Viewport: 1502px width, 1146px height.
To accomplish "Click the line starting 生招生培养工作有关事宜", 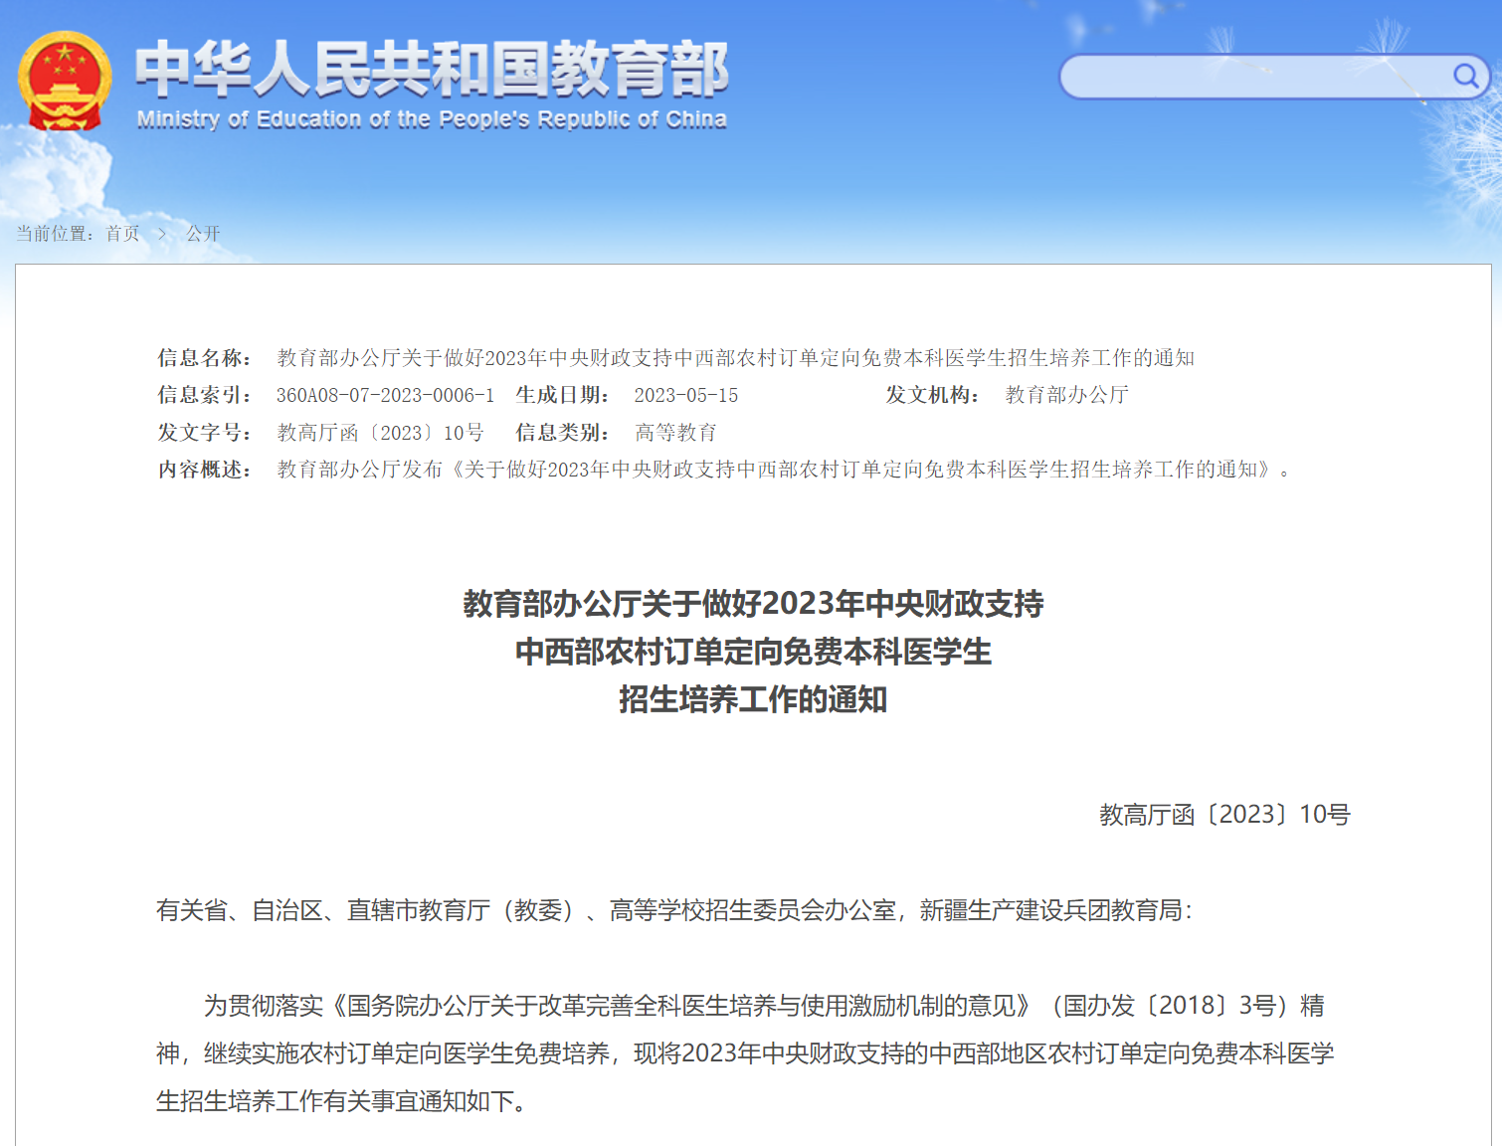I will pyautogui.click(x=341, y=1101).
